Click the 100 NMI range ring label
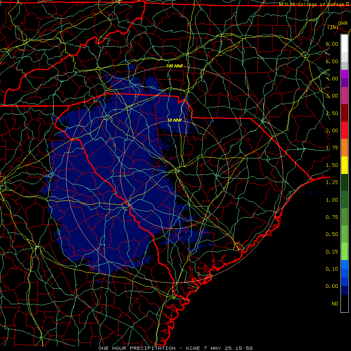Screen dimensions: 351x351 click(174, 66)
